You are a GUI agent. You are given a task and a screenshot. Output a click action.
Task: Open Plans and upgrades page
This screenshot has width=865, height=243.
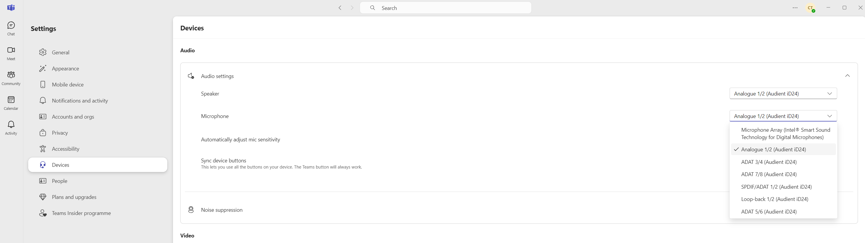point(98,197)
